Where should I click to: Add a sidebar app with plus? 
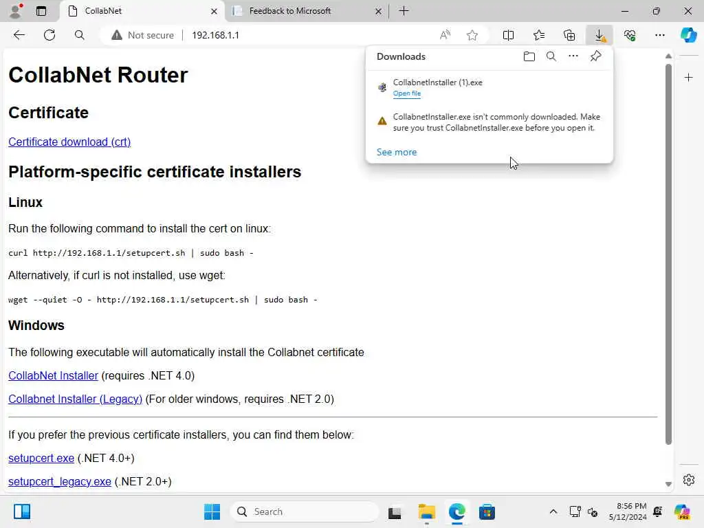(688, 78)
